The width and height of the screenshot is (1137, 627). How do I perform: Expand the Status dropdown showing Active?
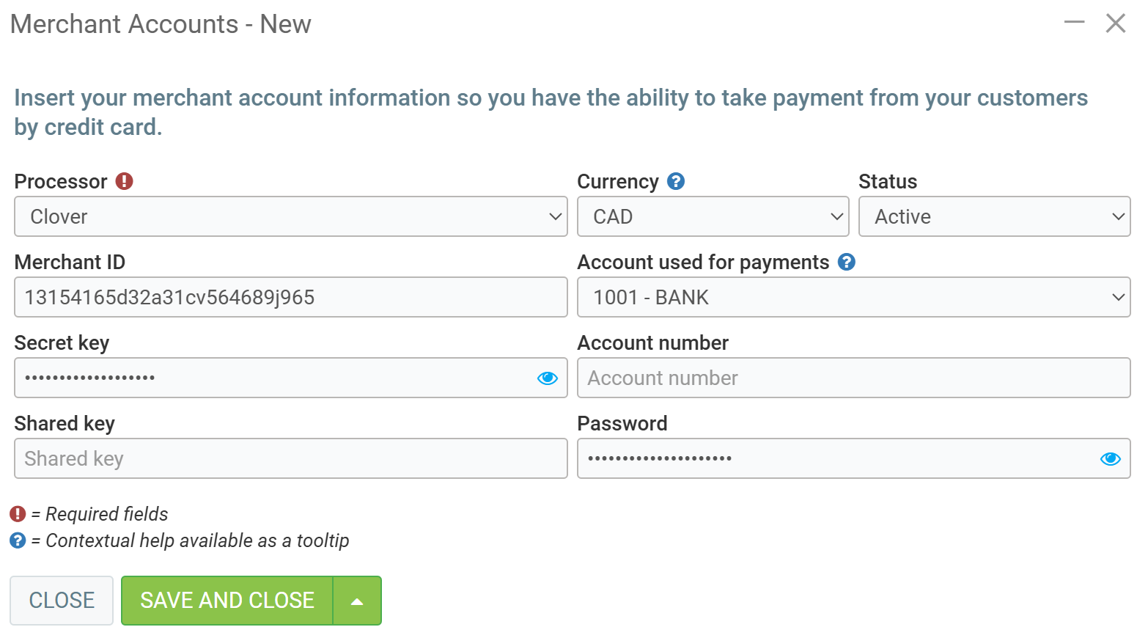coord(994,216)
